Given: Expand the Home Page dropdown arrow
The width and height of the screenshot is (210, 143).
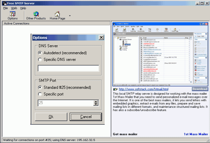Looking at the screenshot, I should click(x=70, y=15).
